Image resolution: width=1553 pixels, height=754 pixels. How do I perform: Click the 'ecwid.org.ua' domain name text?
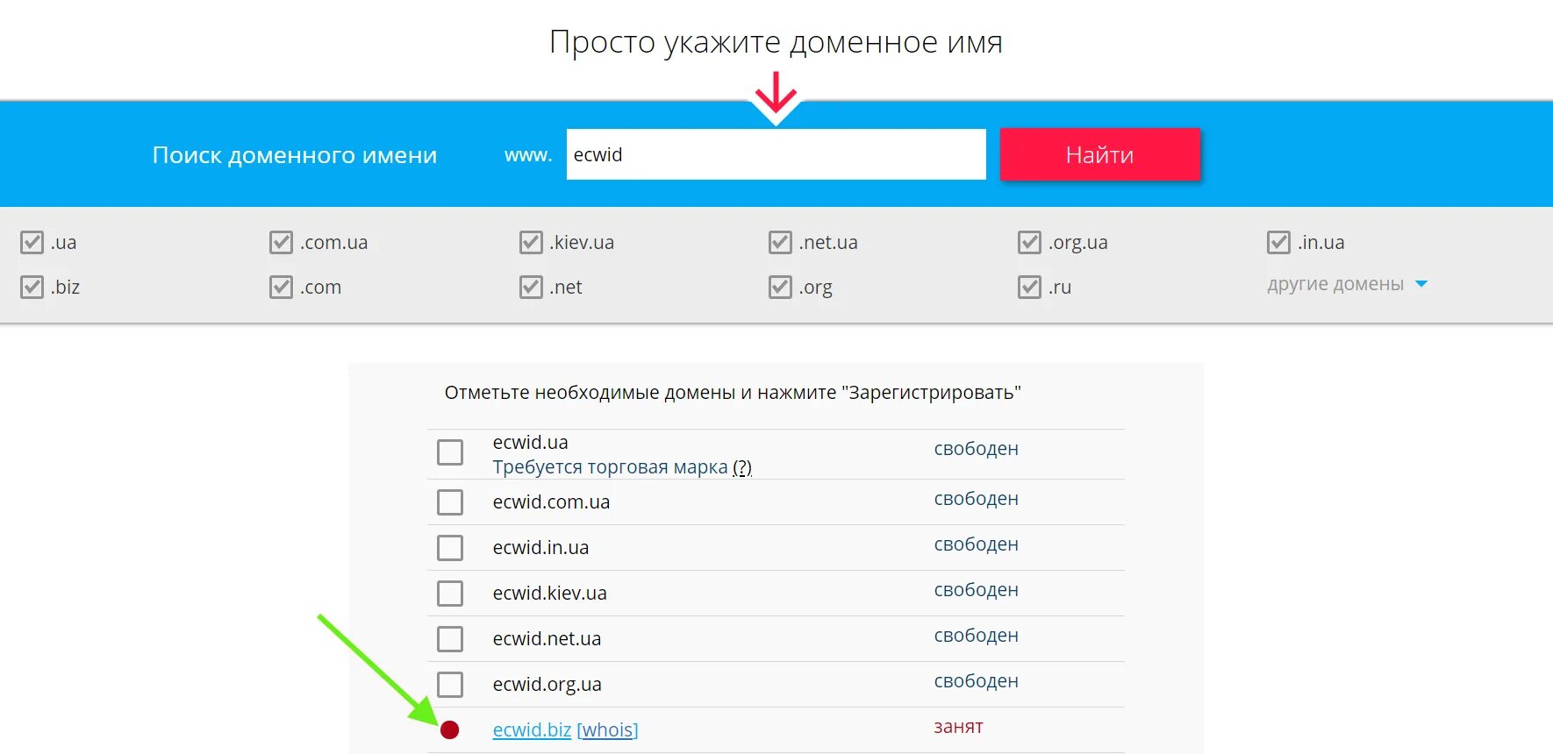(547, 685)
